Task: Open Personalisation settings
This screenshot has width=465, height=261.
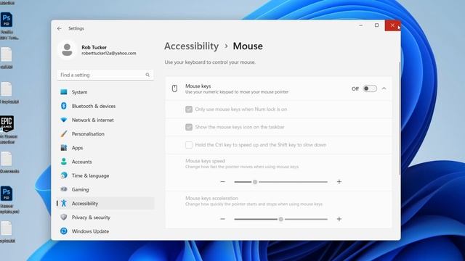Action: (x=105, y=133)
